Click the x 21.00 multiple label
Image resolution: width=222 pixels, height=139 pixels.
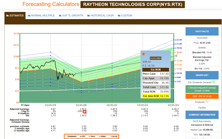point(178,44)
